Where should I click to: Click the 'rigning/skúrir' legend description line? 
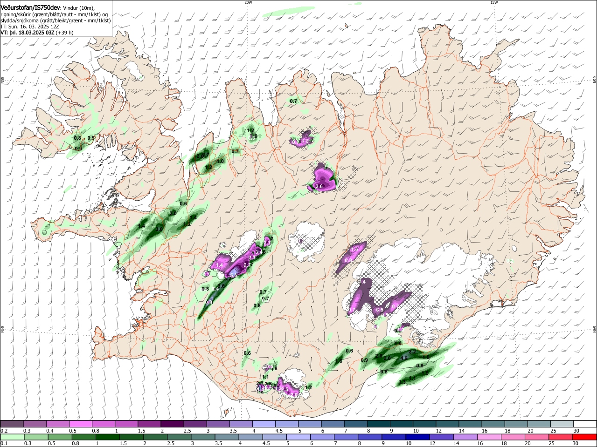coord(55,14)
